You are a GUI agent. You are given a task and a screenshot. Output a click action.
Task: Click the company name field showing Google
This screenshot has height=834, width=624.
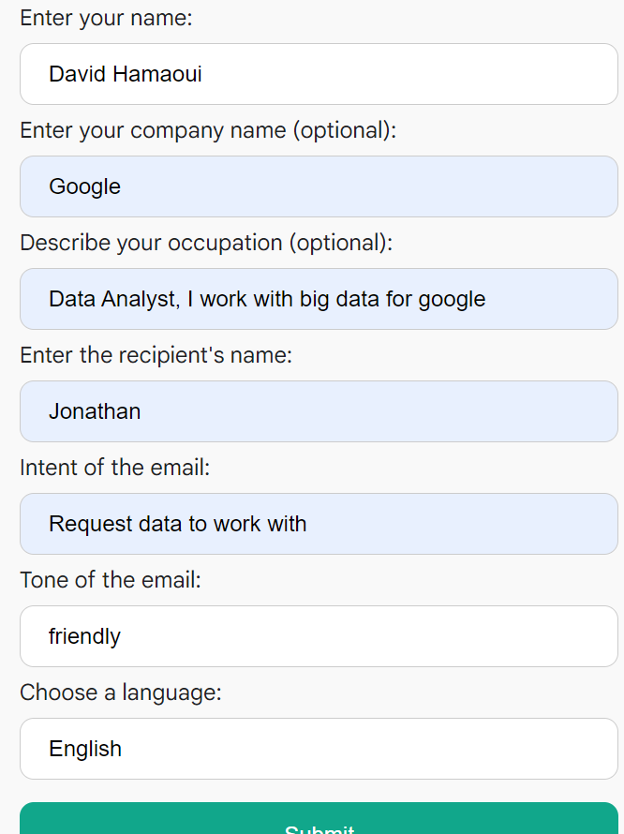click(319, 186)
